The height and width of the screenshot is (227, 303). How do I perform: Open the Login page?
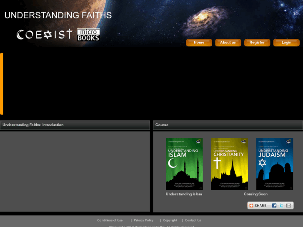tap(286, 42)
